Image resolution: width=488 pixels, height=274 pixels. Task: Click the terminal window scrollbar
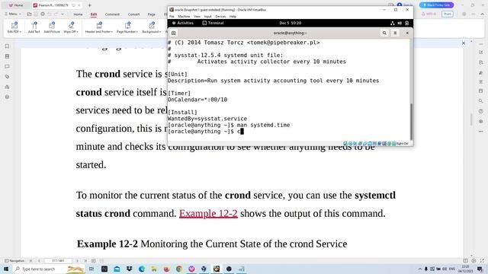pyautogui.click(x=411, y=122)
